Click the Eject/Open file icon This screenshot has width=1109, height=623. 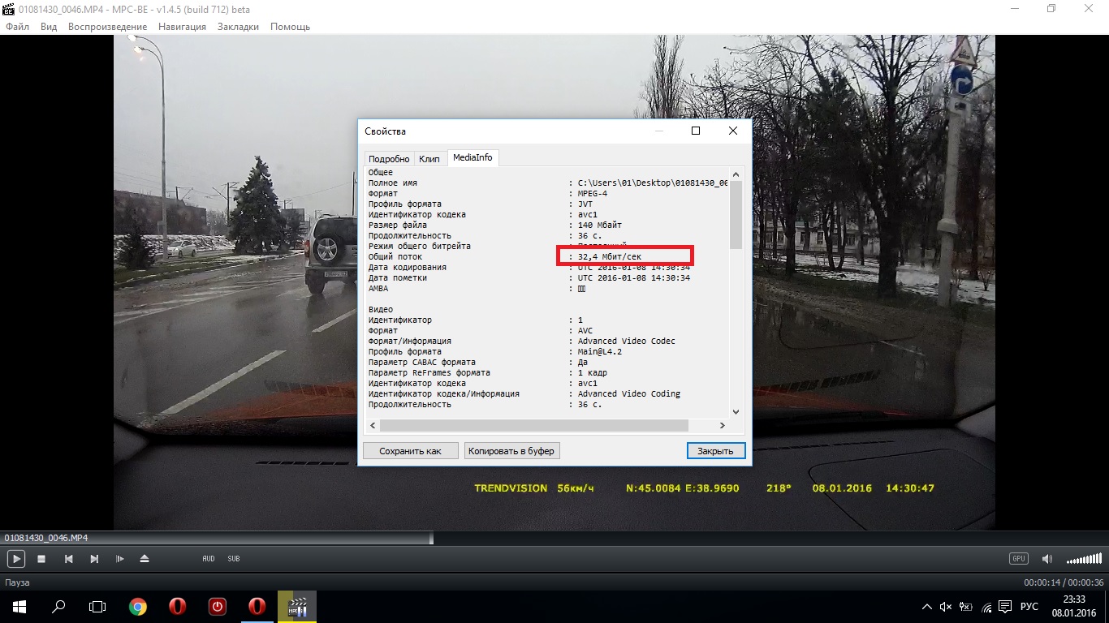pyautogui.click(x=145, y=559)
